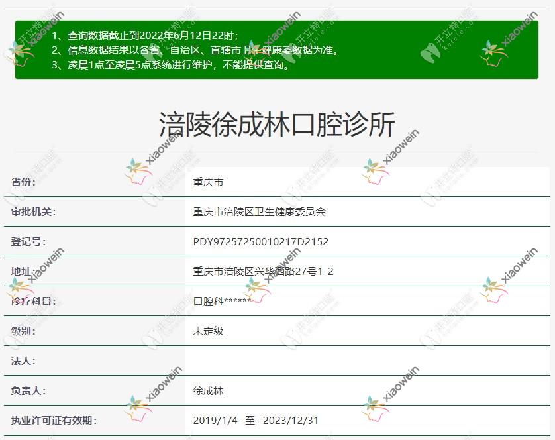Select the clinic title 涪陵徐成林口腔诊所

[x=277, y=124]
